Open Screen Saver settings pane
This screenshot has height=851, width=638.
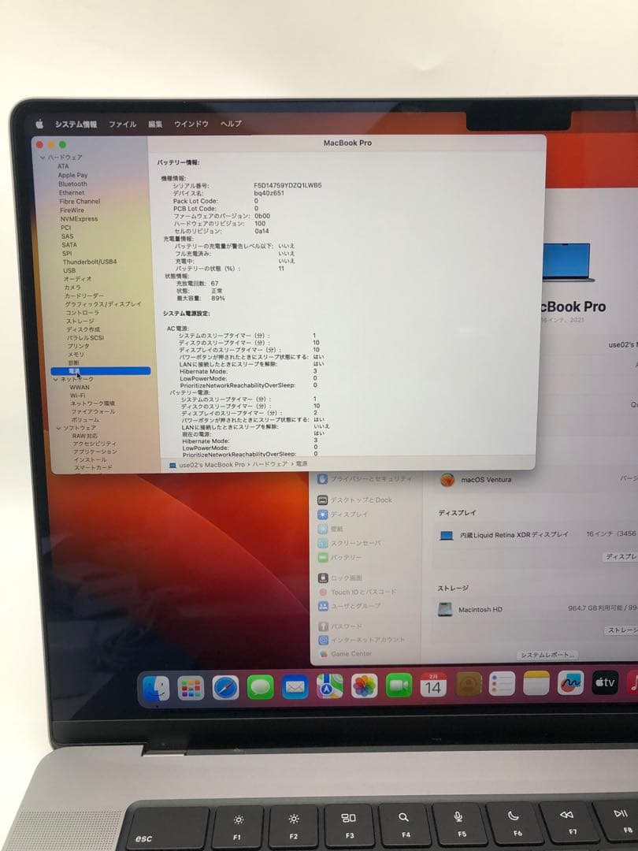pos(350,543)
